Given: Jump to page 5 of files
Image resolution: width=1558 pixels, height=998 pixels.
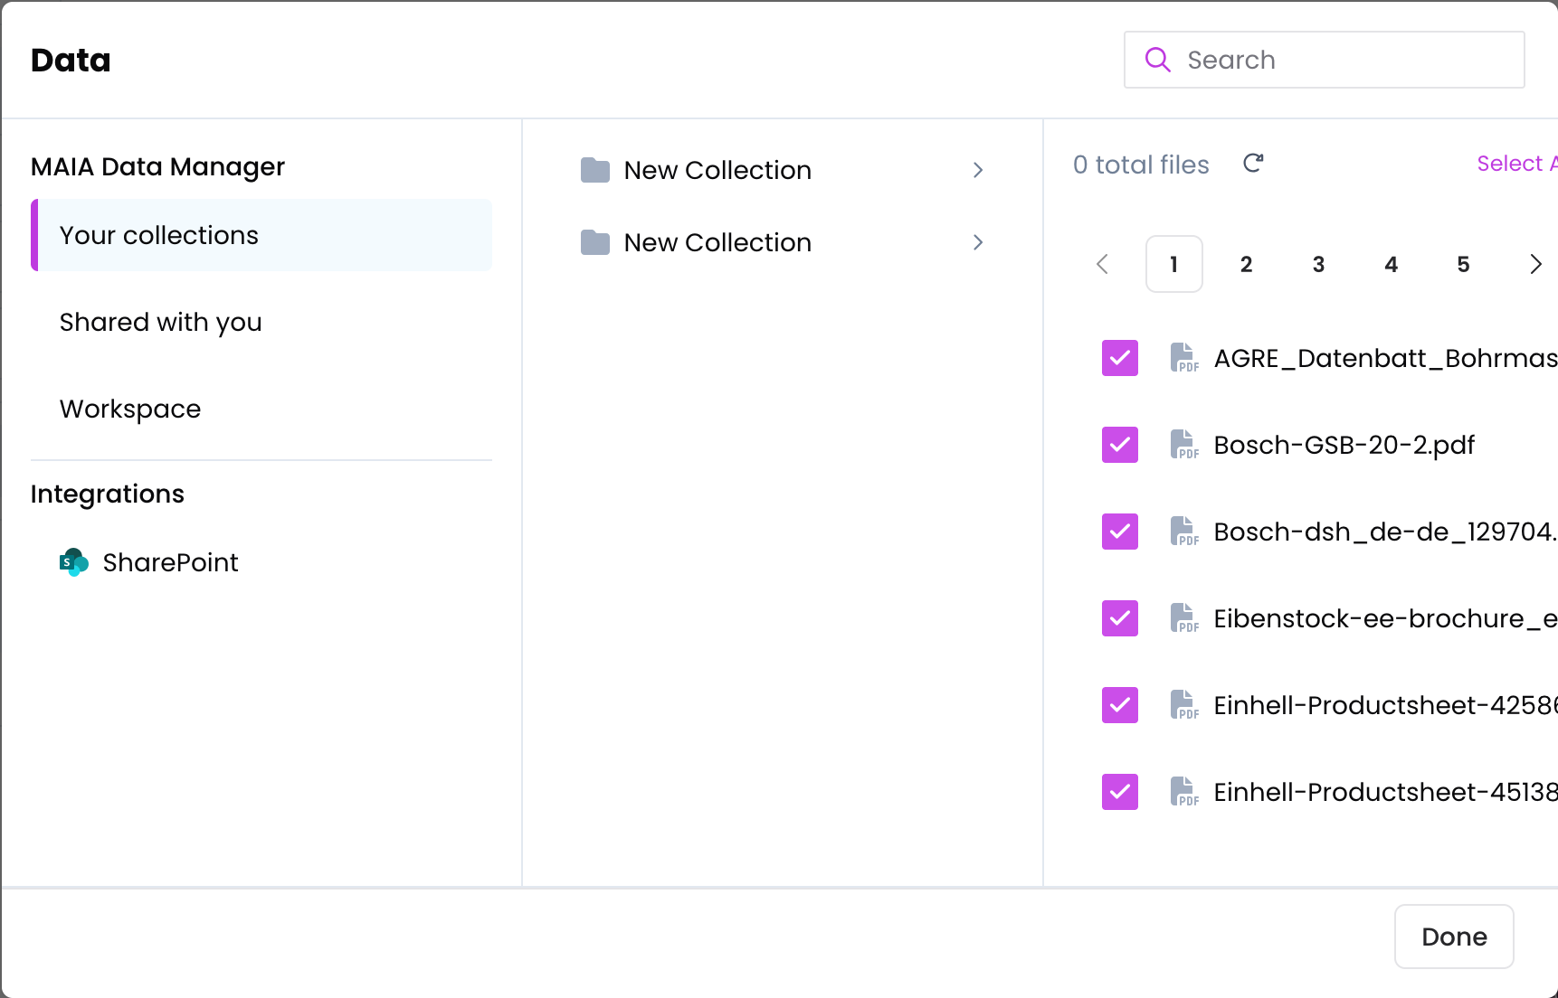Looking at the screenshot, I should pyautogui.click(x=1464, y=264).
